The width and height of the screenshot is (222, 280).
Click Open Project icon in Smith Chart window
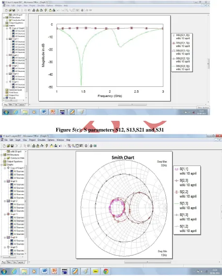coord(8,146)
